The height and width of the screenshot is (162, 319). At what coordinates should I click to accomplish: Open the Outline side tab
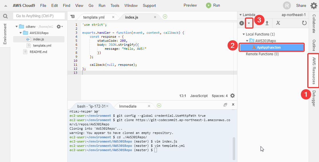314,45
